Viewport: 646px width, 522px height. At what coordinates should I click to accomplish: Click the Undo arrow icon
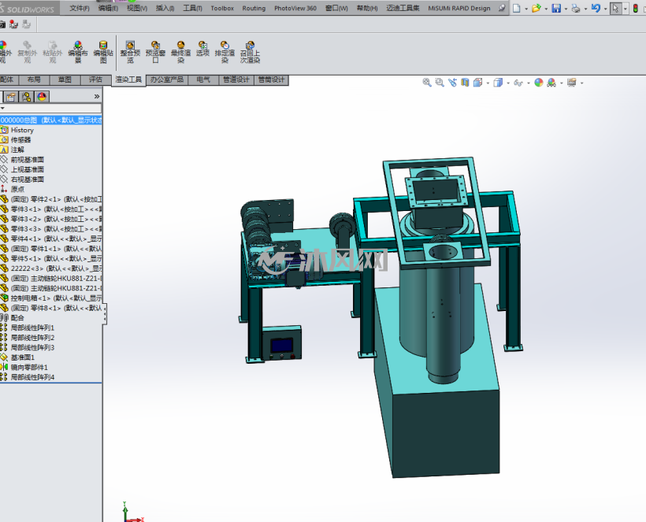(x=596, y=8)
